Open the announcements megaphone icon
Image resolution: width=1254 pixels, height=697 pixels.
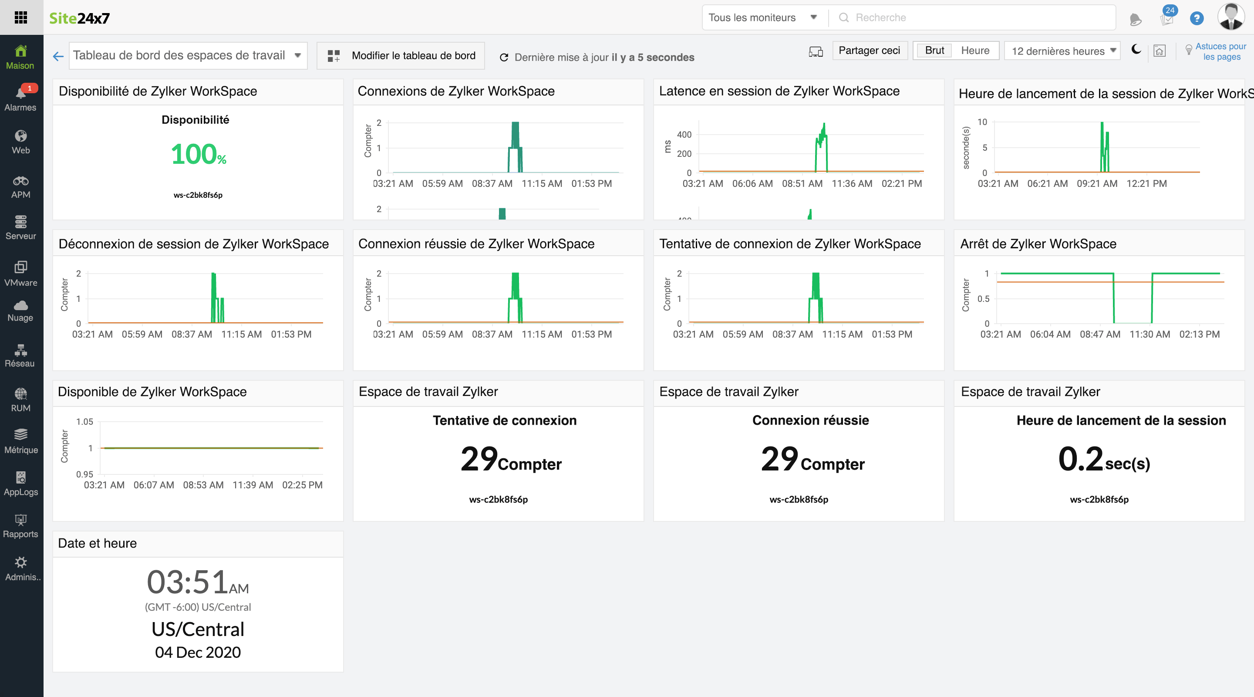tap(1135, 19)
